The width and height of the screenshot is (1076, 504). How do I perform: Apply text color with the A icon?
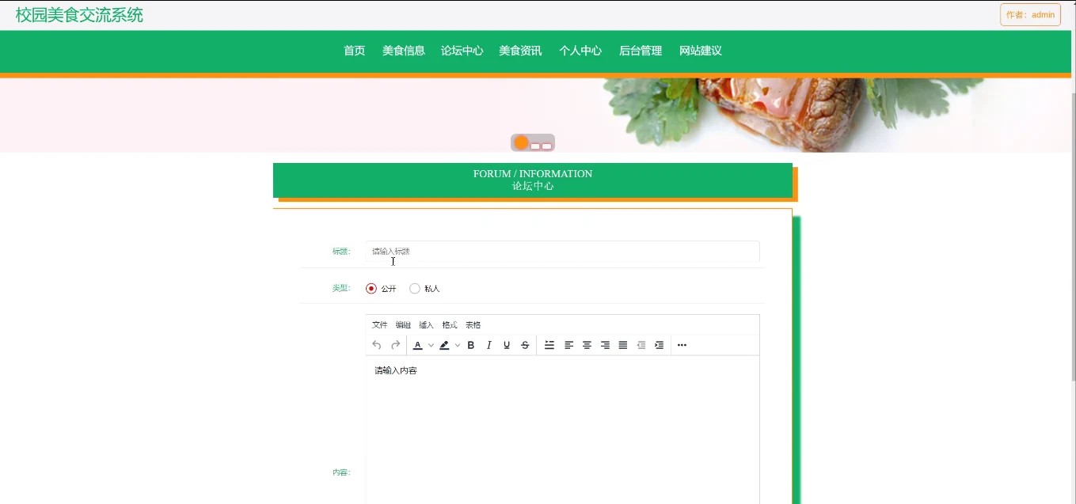click(x=418, y=345)
